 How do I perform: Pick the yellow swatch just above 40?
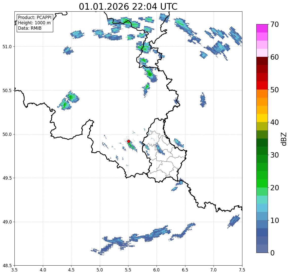[x=262, y=118]
